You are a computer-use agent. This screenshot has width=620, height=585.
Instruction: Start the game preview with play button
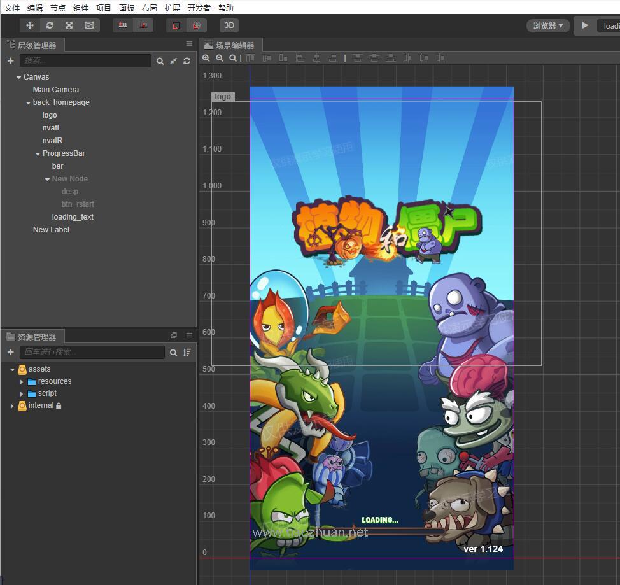(x=585, y=25)
